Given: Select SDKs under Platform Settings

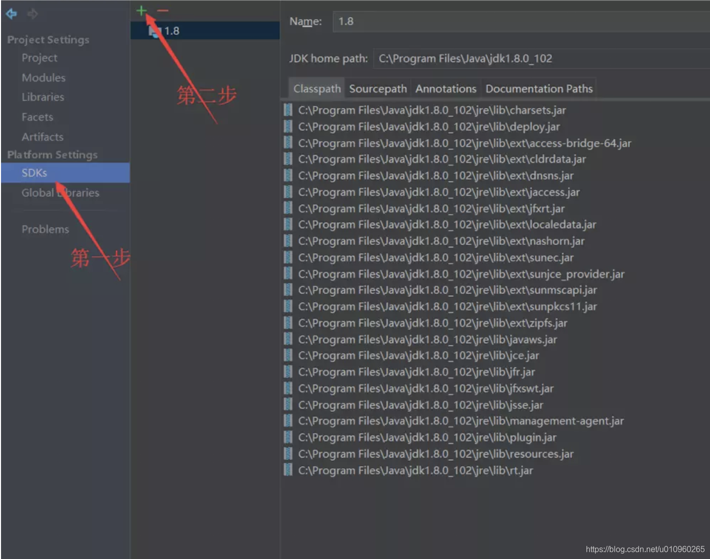Looking at the screenshot, I should pyautogui.click(x=65, y=173).
